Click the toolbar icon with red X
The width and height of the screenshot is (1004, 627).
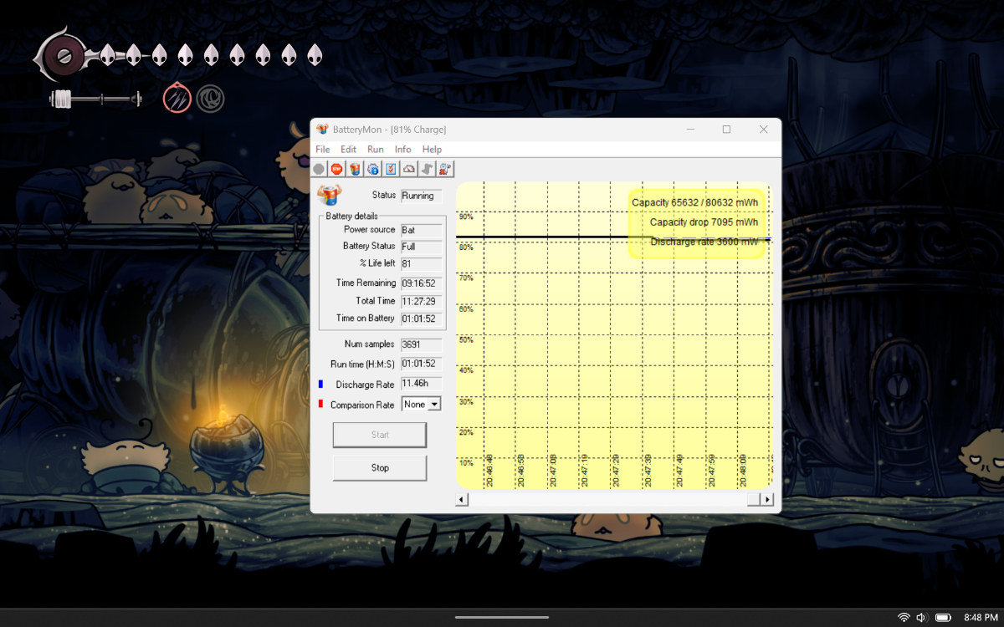tap(445, 169)
